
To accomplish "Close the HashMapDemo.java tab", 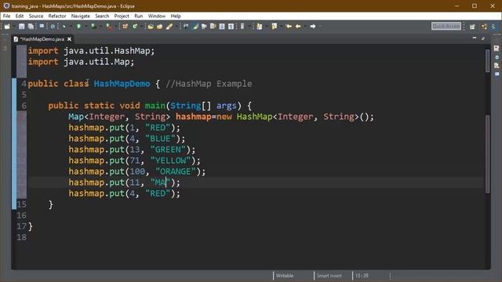I will [x=69, y=39].
